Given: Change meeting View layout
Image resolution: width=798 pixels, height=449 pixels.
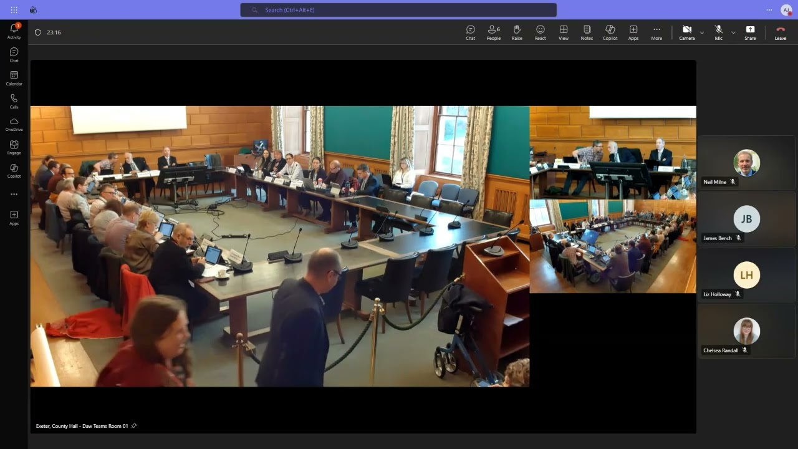Looking at the screenshot, I should (564, 32).
